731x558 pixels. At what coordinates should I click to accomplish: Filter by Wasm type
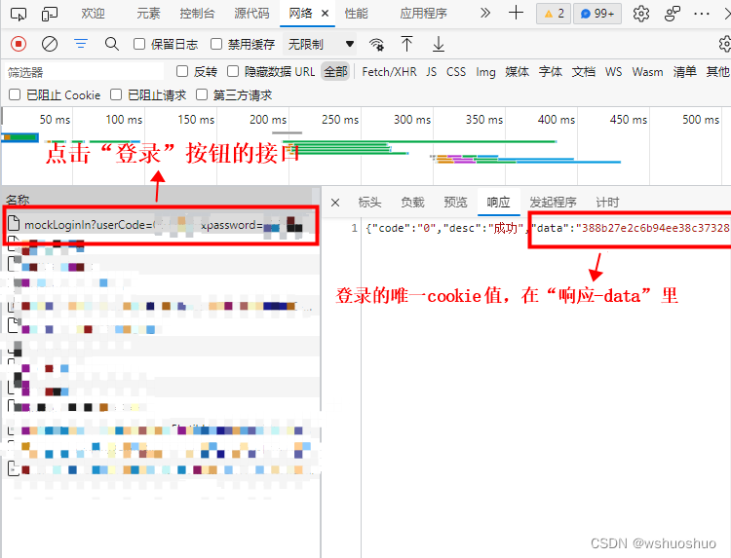tap(647, 72)
